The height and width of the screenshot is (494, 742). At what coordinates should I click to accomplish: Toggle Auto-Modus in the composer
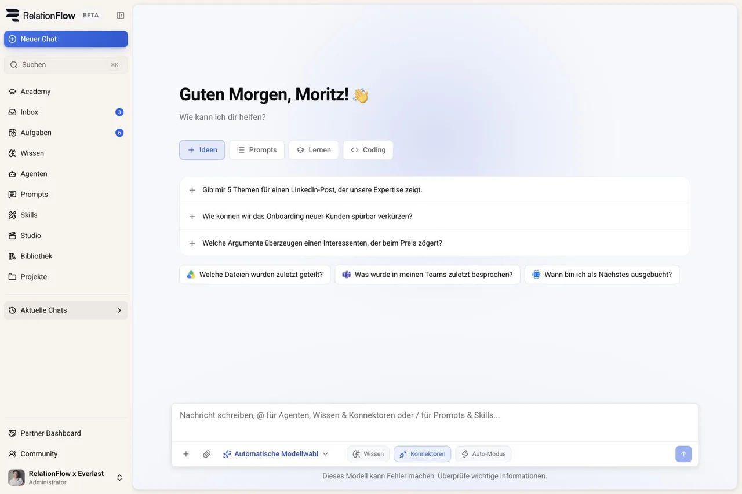(x=483, y=454)
